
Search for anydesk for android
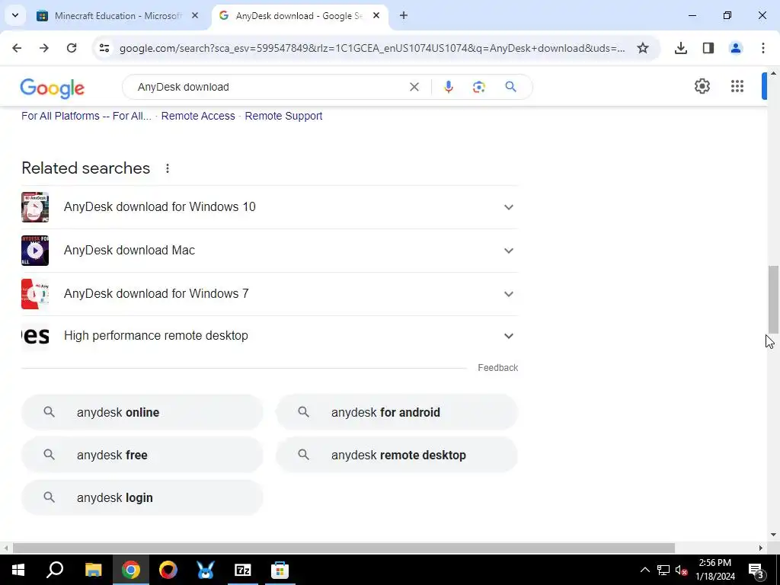click(x=397, y=412)
